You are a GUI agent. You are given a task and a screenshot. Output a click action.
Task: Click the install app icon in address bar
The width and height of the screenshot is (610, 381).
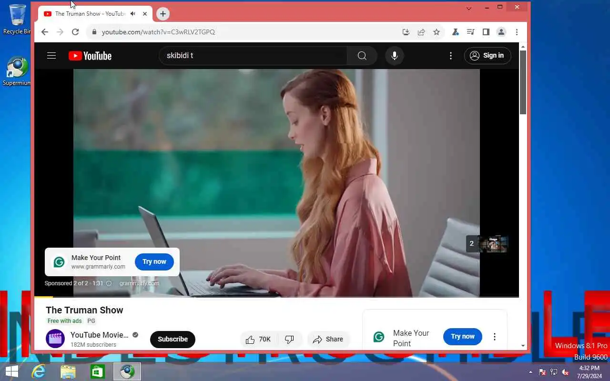406,32
